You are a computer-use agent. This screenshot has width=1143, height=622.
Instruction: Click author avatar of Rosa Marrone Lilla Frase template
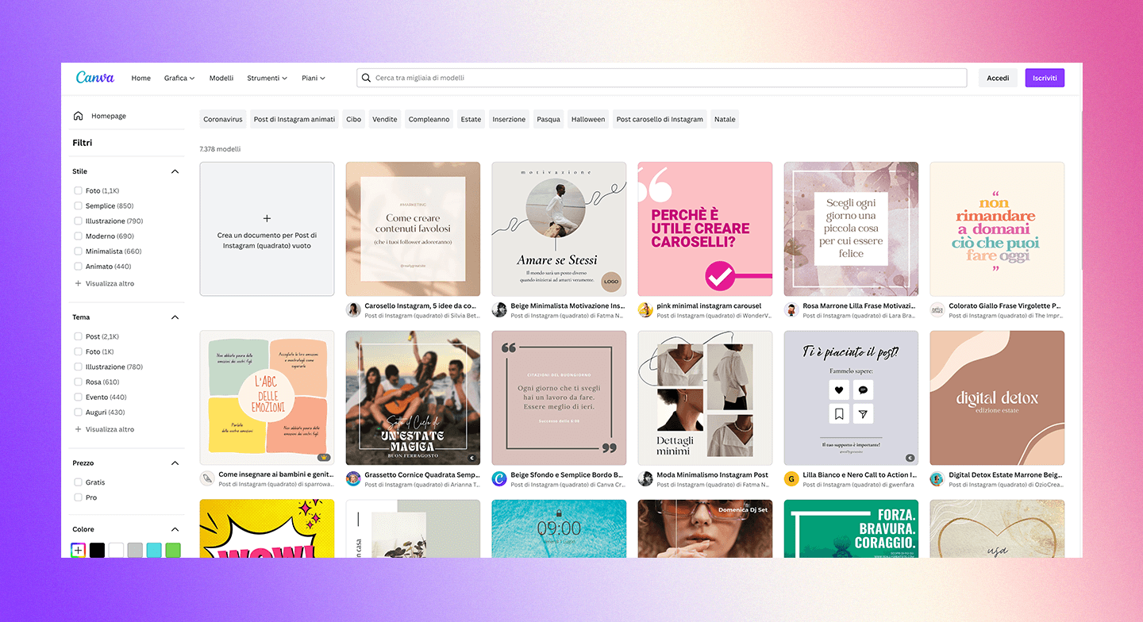point(791,310)
